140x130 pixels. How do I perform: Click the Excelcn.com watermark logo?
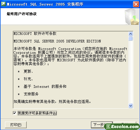(122, 127)
